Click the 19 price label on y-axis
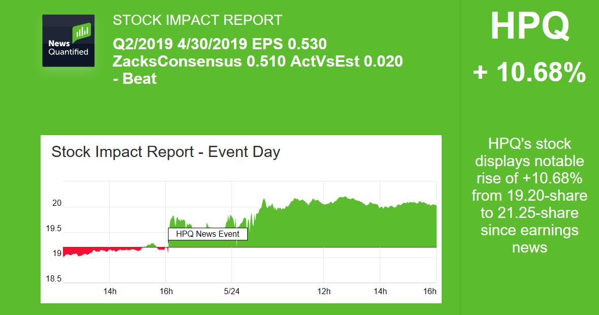This screenshot has height=315, width=599. (x=56, y=254)
